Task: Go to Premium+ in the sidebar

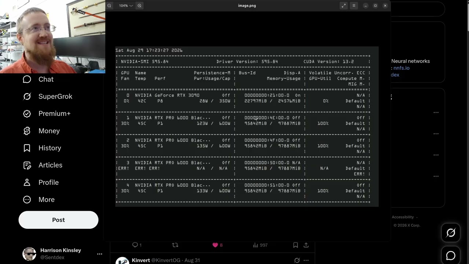Action: click(47, 114)
